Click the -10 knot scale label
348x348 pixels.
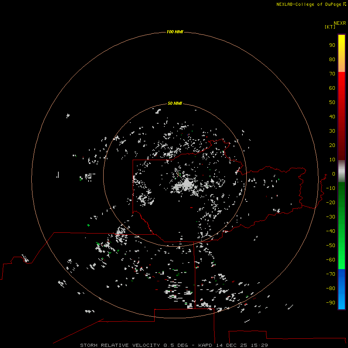(x=331, y=188)
